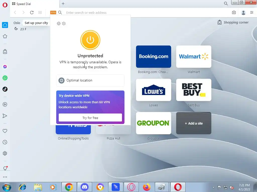Open WhatsApp in the sidebar
The image size is (257, 192).
click(x=5, y=78)
